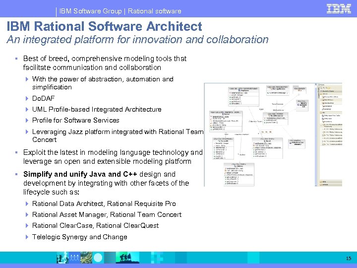Select the 'DoDAF' sub-bullet
The image size is (357, 268).
coord(43,98)
